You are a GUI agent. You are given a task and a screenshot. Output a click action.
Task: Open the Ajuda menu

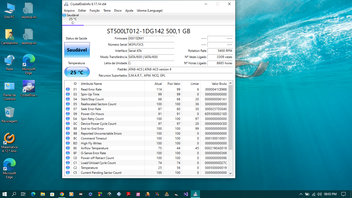129,11
